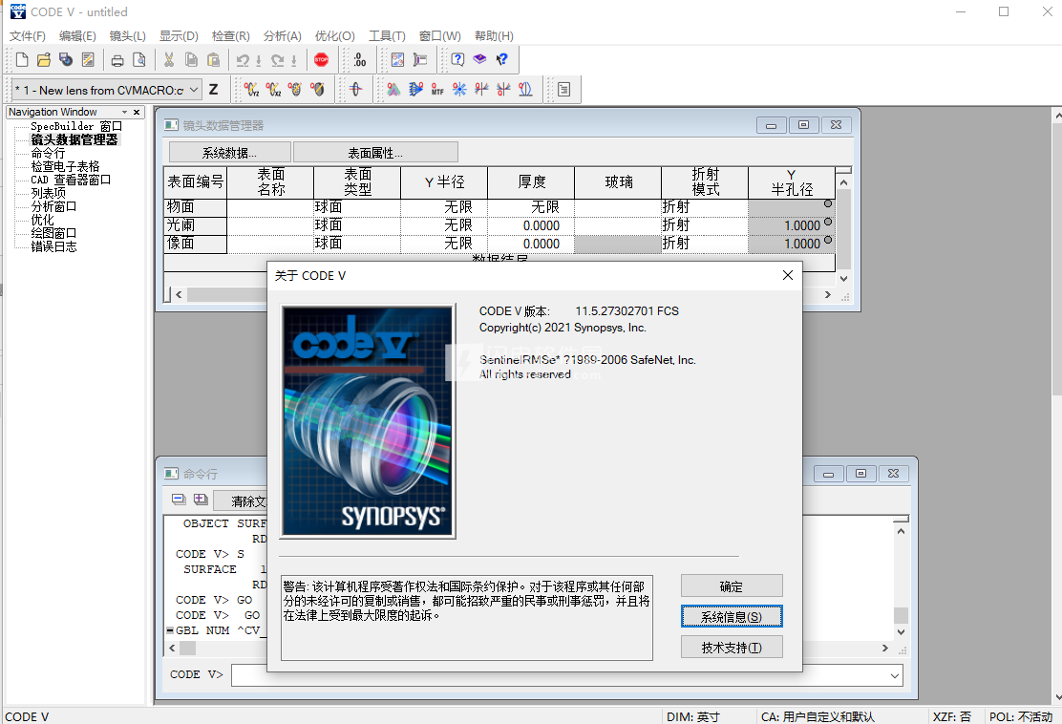Viewport: 1062px width, 724px height.
Task: Click 光阑 row thickness cell 0.0000
Action: pyautogui.click(x=531, y=225)
